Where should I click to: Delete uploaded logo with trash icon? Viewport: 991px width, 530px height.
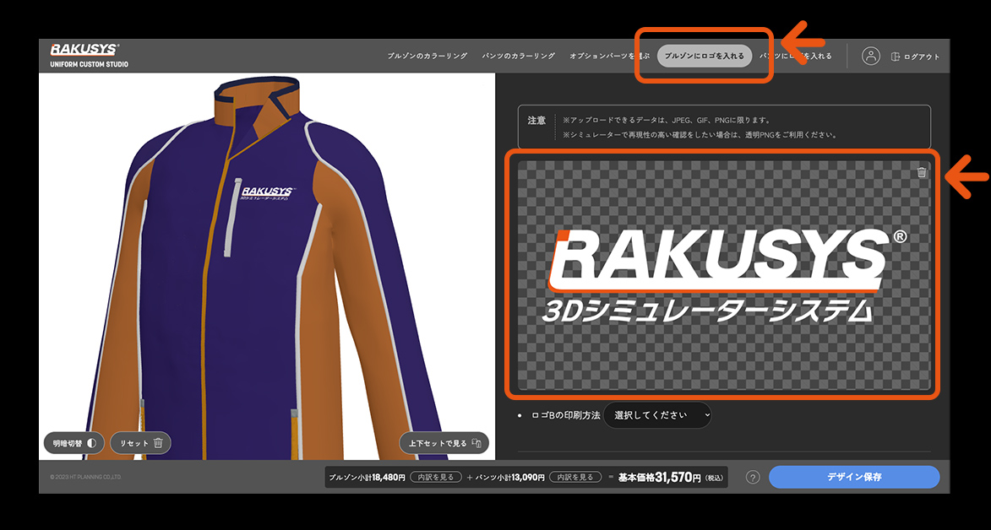922,172
